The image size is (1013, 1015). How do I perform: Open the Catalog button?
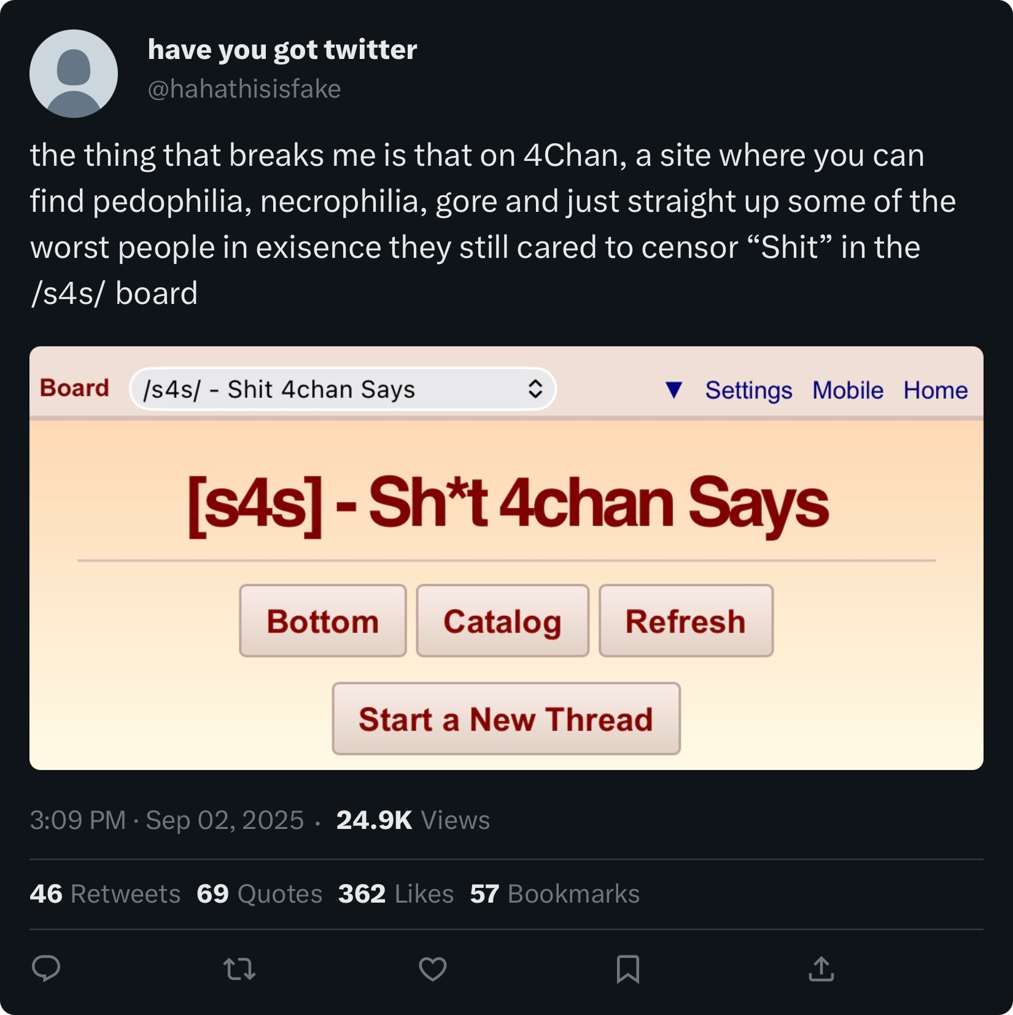503,621
